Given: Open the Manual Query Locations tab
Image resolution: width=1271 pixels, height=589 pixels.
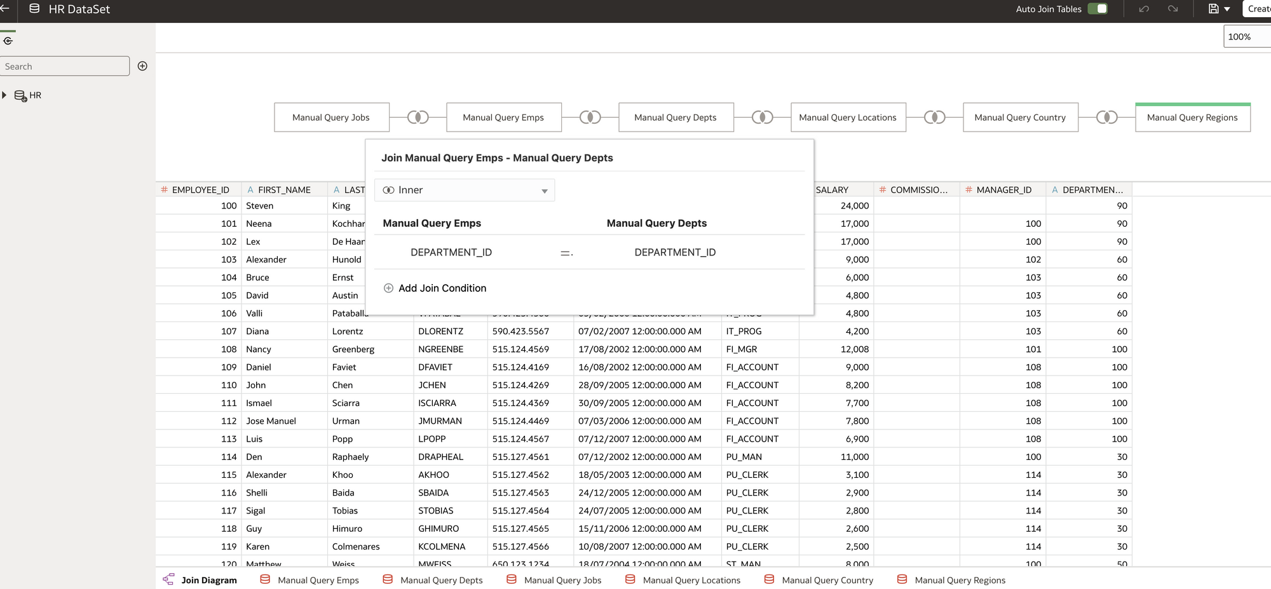Looking at the screenshot, I should click(691, 580).
